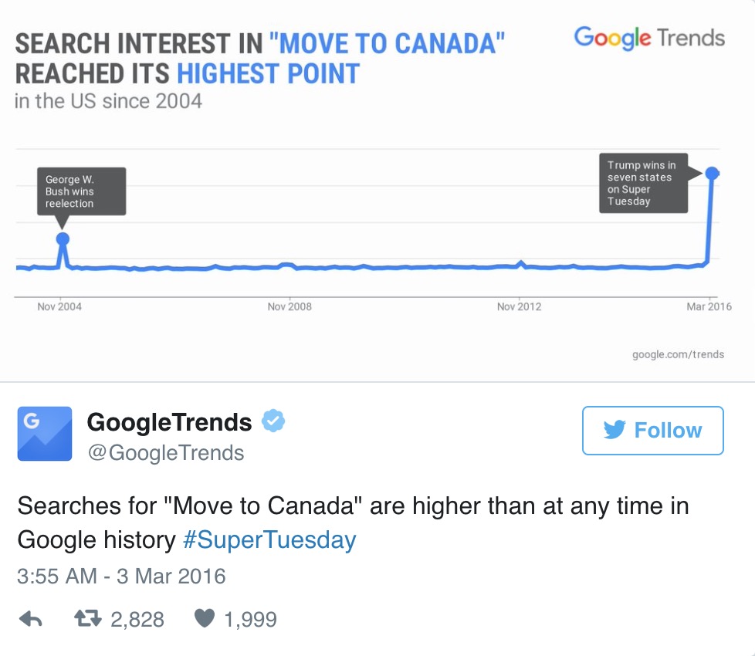This screenshot has height=656, width=755.
Task: Click the blue verified badge
Action: tap(273, 421)
